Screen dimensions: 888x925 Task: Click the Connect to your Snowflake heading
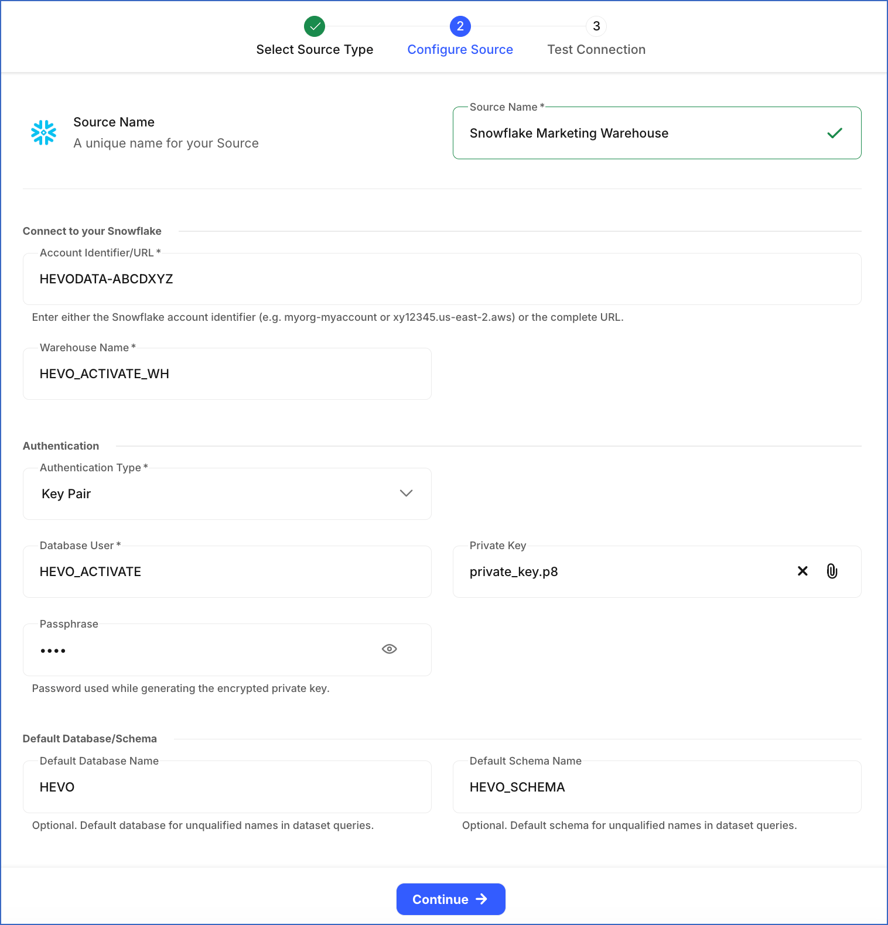[92, 231]
